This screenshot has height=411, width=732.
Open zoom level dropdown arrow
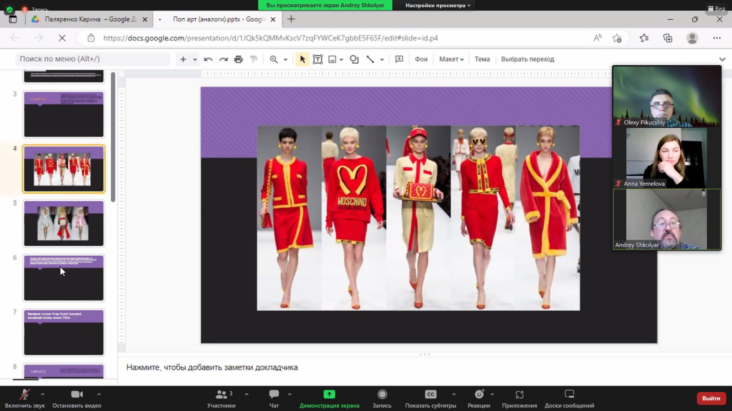[285, 59]
